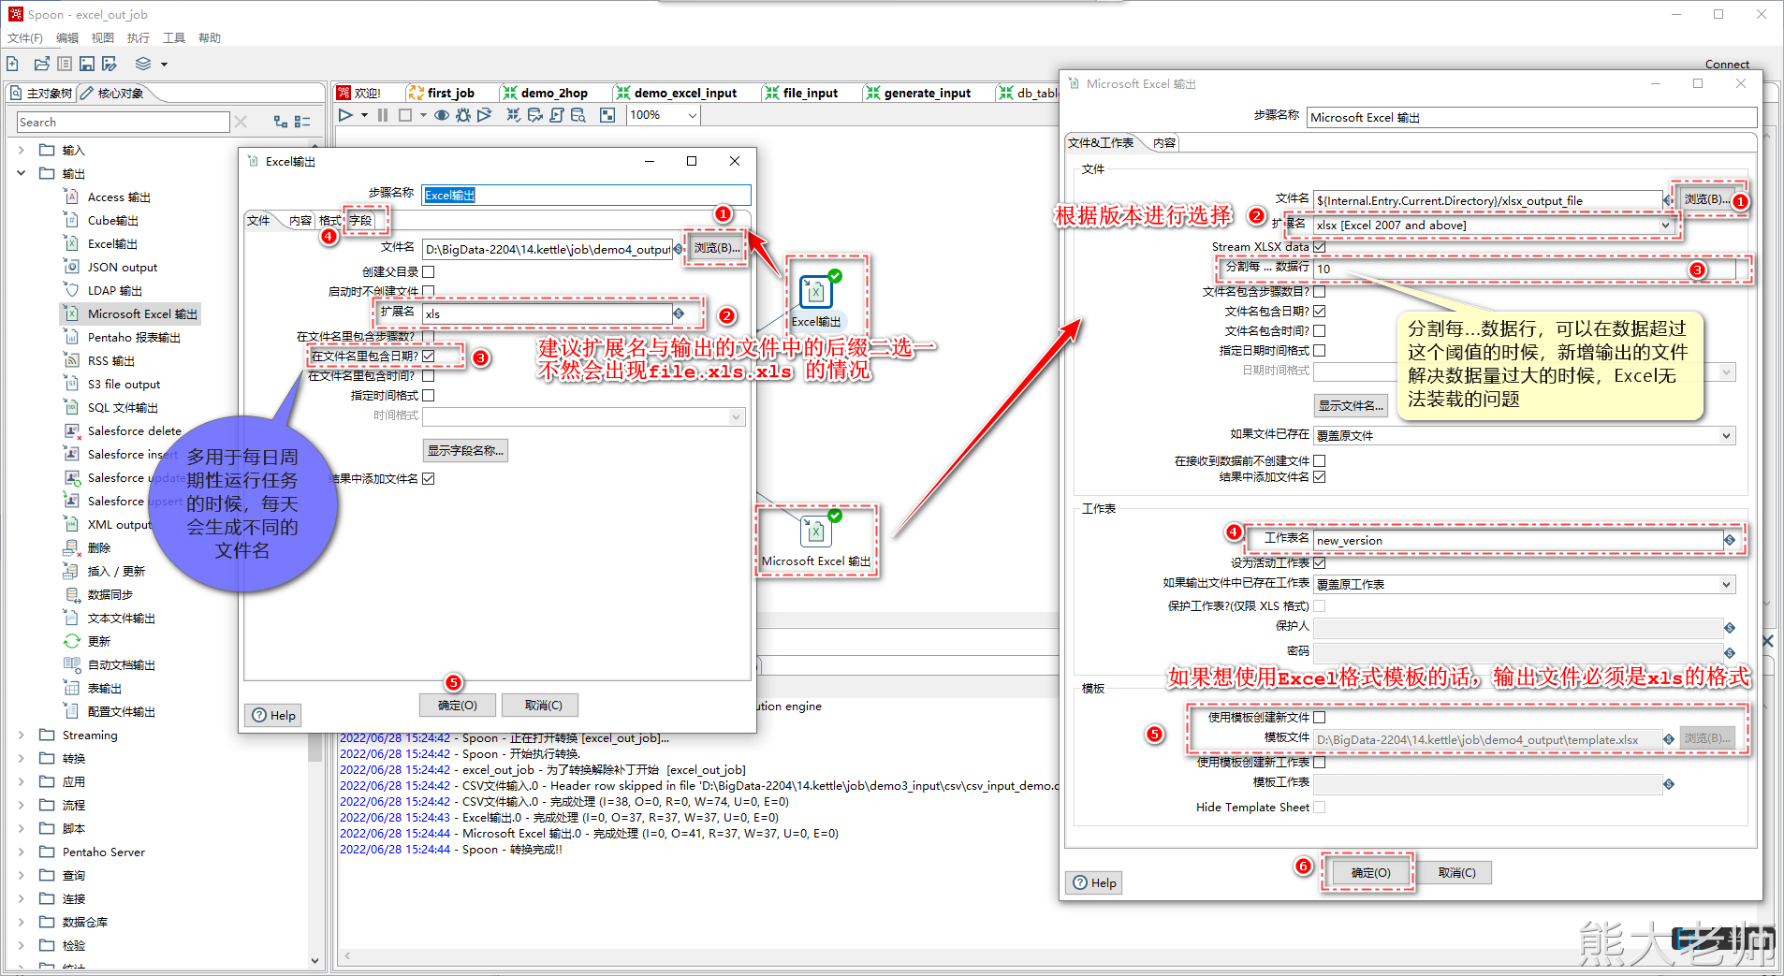Click 浏览(B)... next to xlsx_output_file
1784x976 pixels.
[1706, 199]
